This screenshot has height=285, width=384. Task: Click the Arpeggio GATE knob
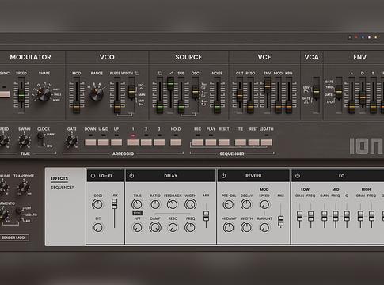coord(71,141)
